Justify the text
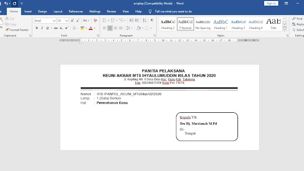 [x=121, y=28]
